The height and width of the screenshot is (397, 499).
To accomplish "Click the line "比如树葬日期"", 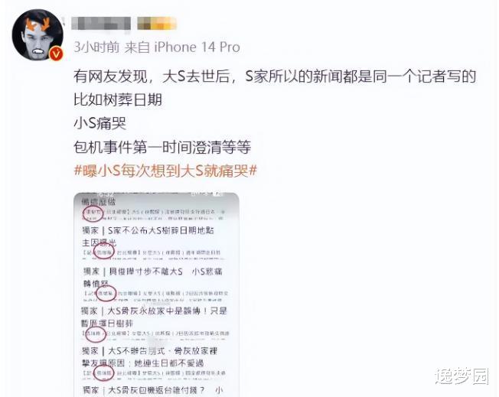I will (x=118, y=99).
